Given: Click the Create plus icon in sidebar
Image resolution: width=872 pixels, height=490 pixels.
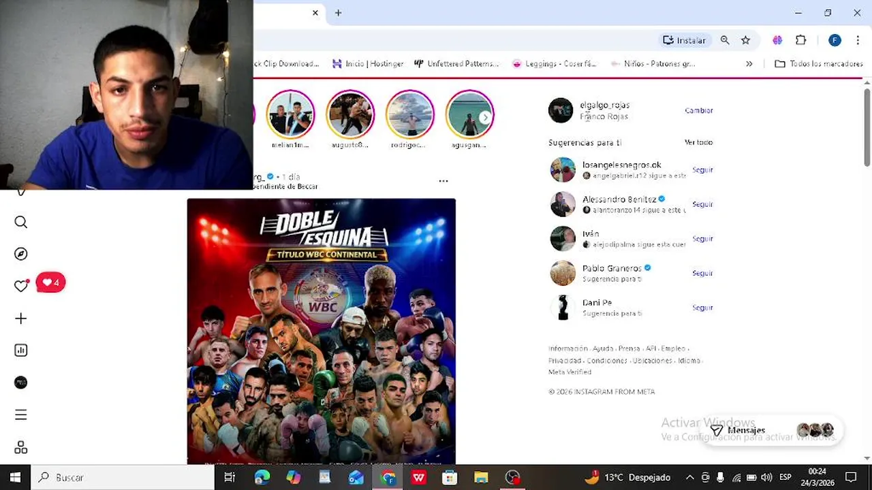Looking at the screenshot, I should [21, 318].
